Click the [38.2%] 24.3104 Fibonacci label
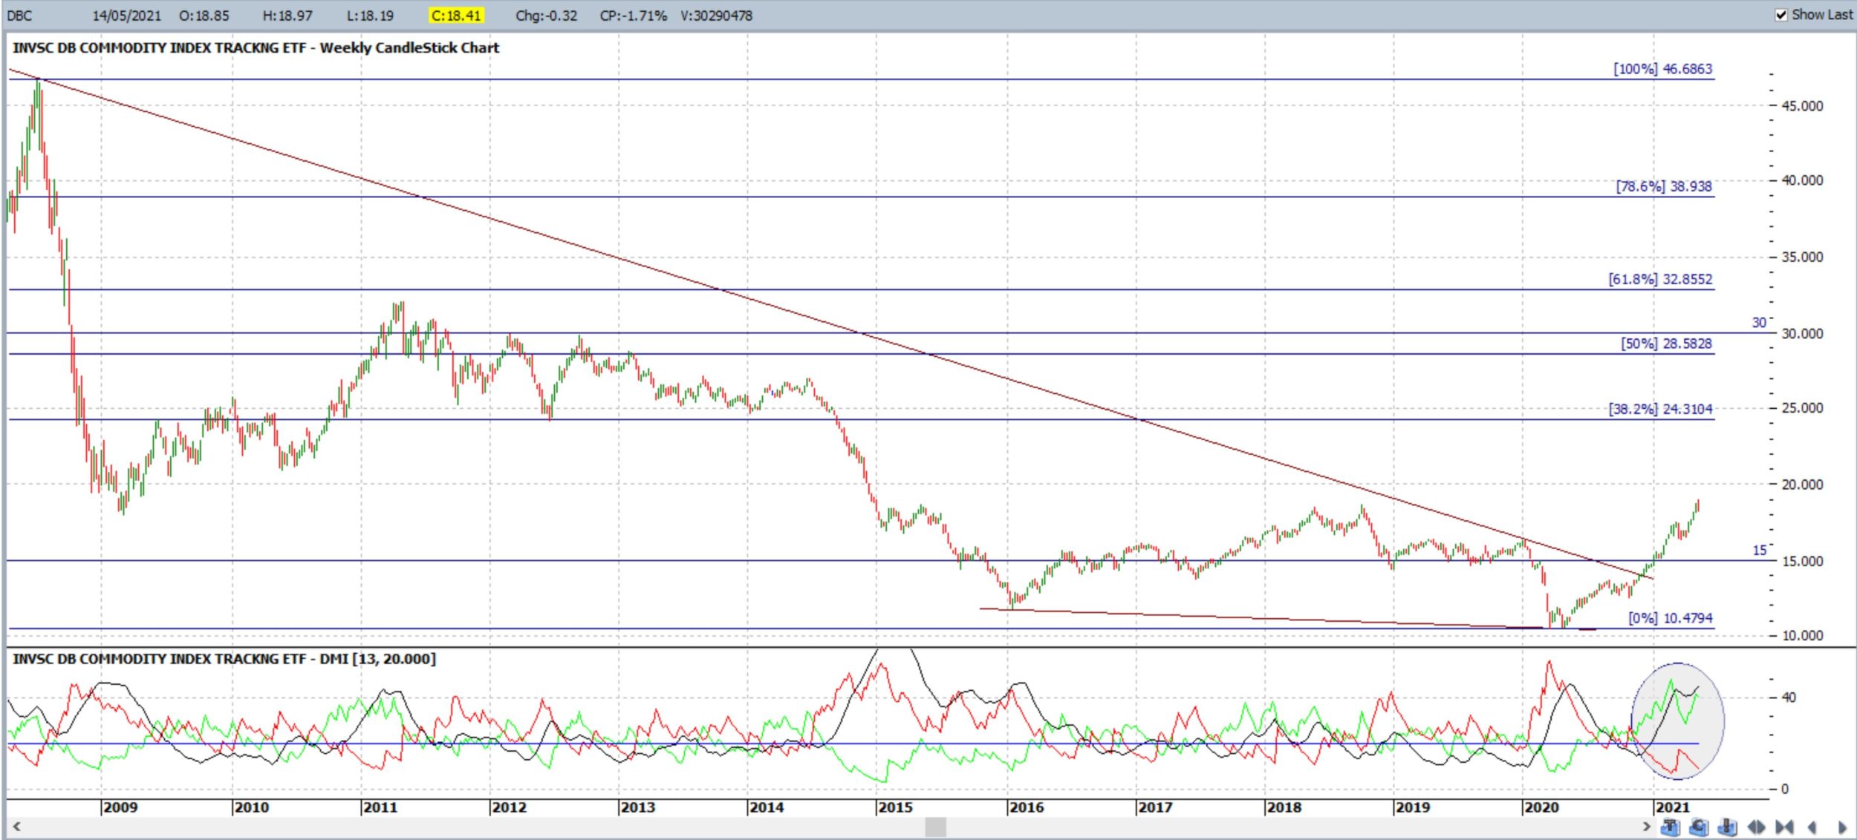 [x=1660, y=409]
